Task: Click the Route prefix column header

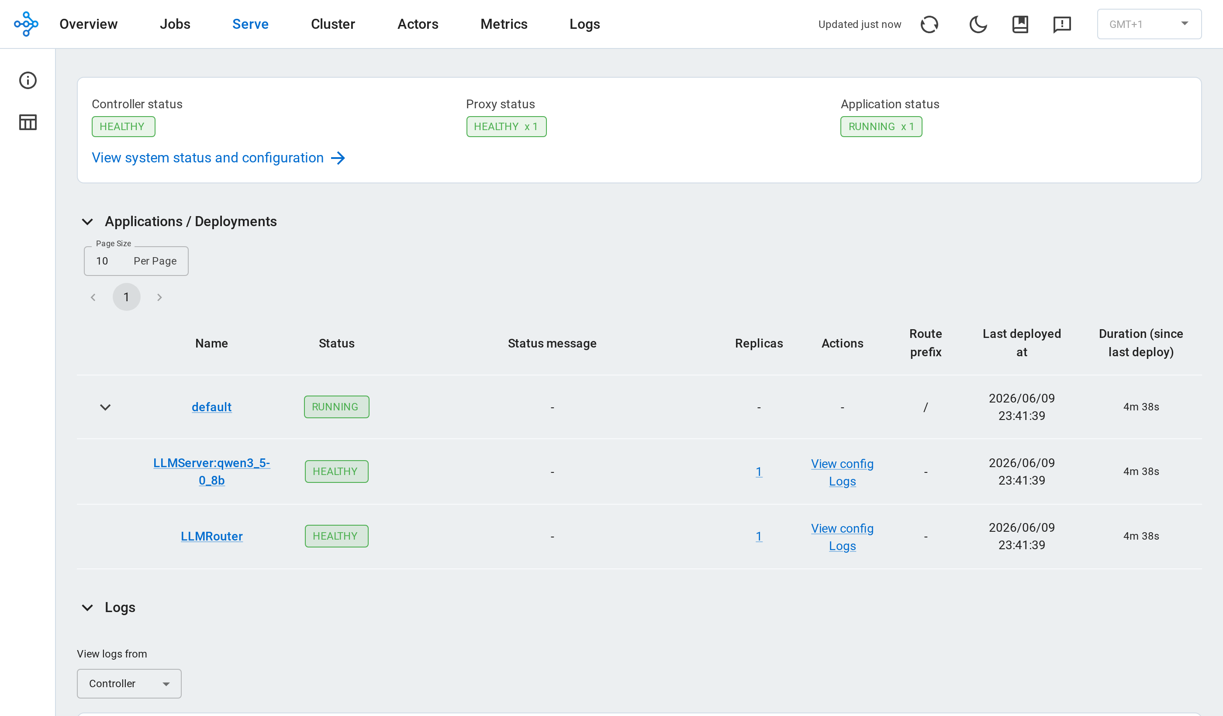Action: (926, 343)
